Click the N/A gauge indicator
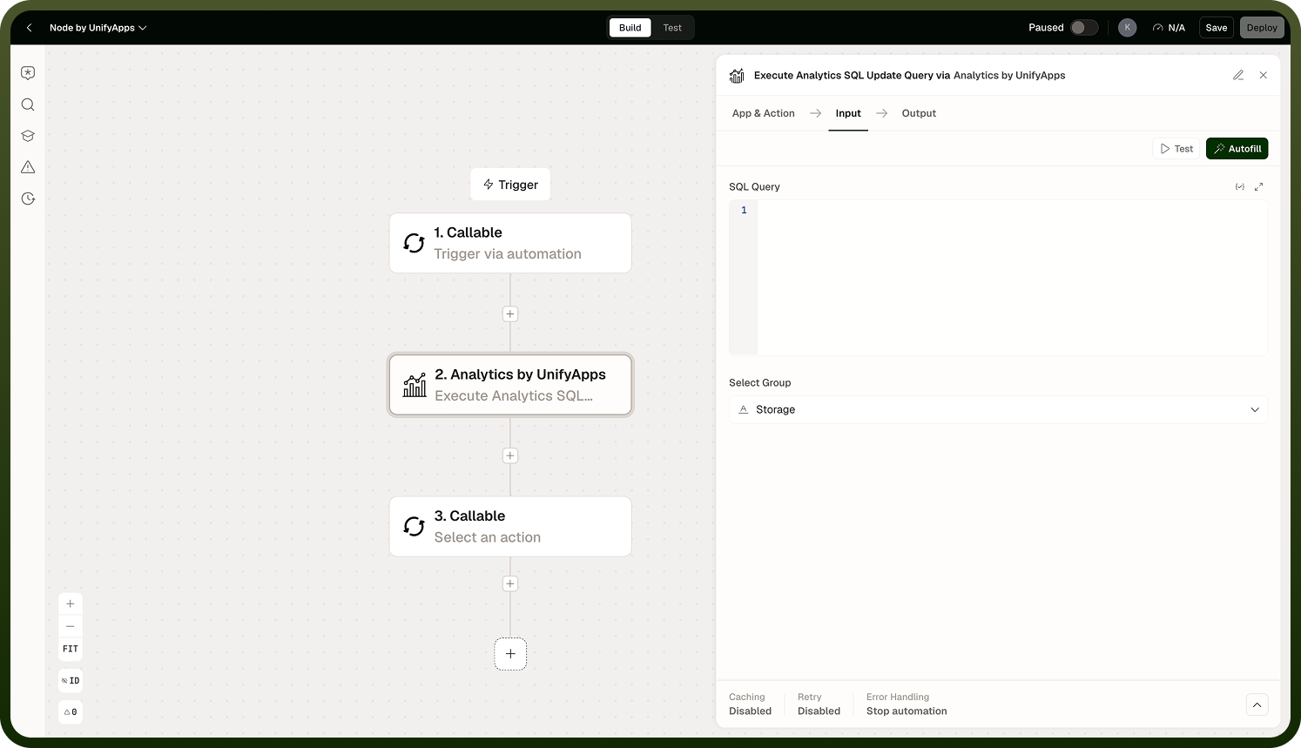This screenshot has width=1301, height=748. [x=1169, y=28]
